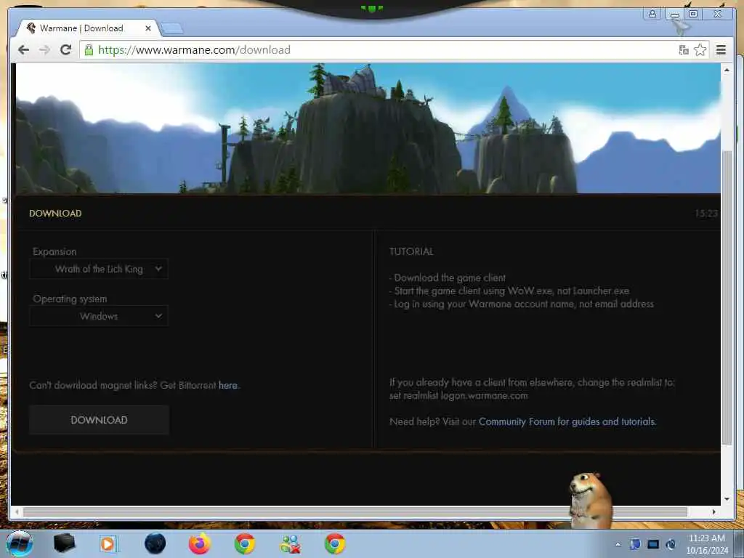The image size is (744, 558).
Task: Click the blue flag tray icon
Action: coord(635,544)
